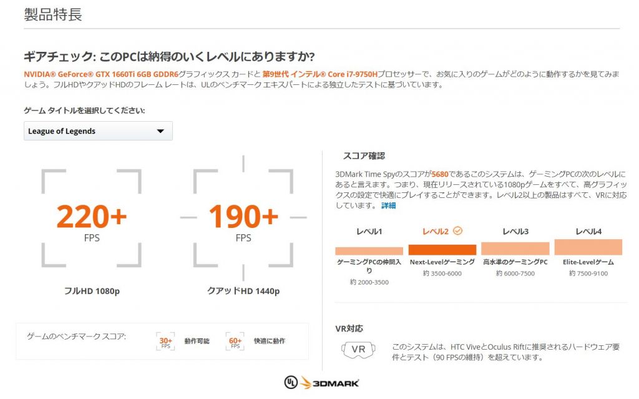Click the Next-Levelゲーミング label
Screen dimensions: 639x399
click(x=442, y=262)
